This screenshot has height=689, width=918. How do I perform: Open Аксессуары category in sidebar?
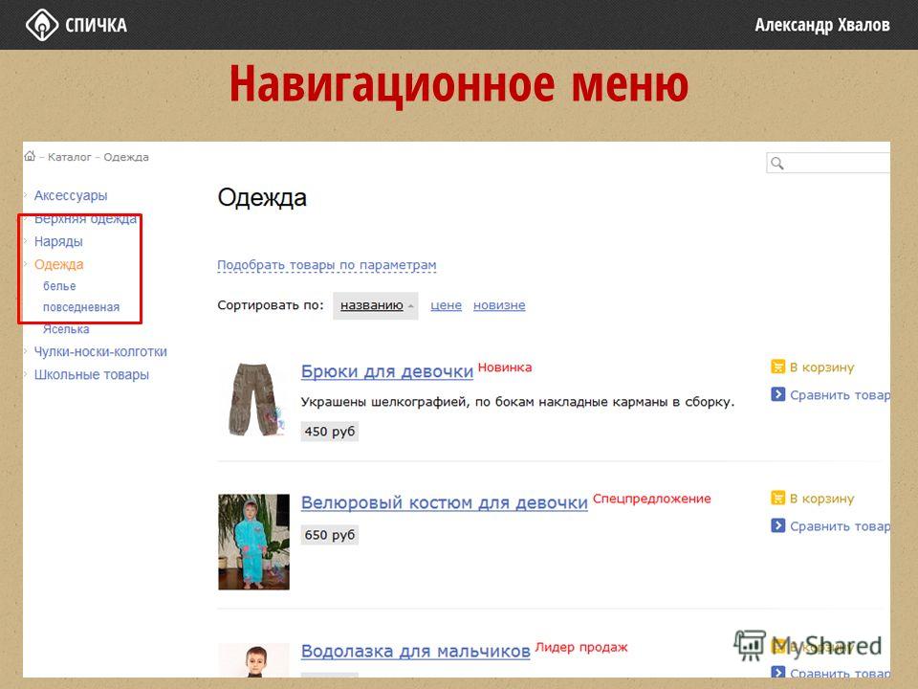tap(71, 195)
